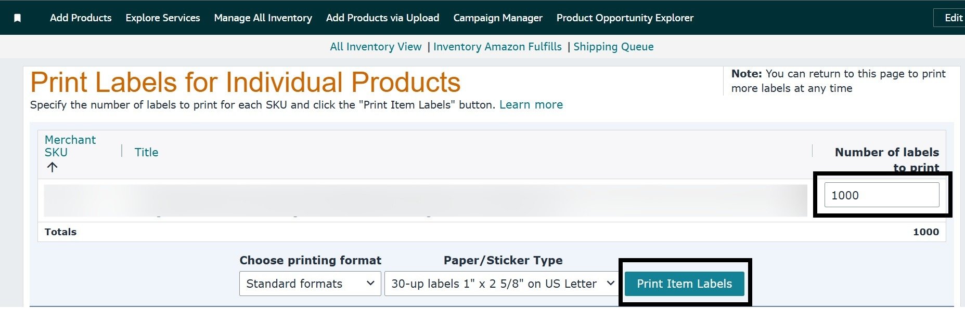
Task: Expand the Standard formats printing dropdown
Action: (x=310, y=284)
